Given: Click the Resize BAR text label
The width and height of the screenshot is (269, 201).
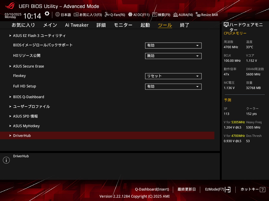Looking at the screenshot, I should tap(209, 15).
